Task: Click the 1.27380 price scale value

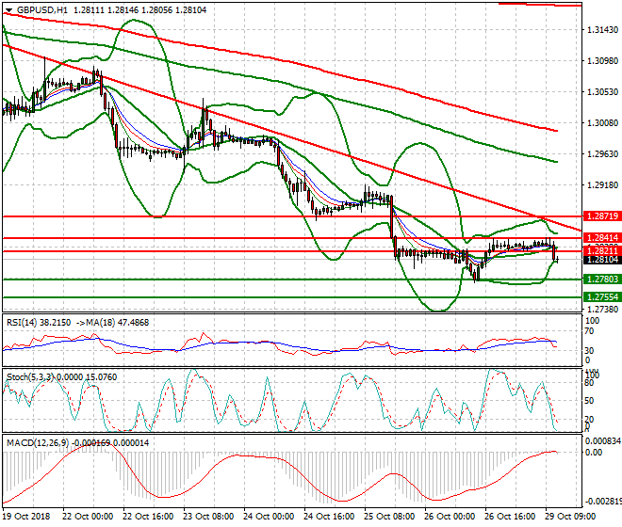Action: point(602,309)
